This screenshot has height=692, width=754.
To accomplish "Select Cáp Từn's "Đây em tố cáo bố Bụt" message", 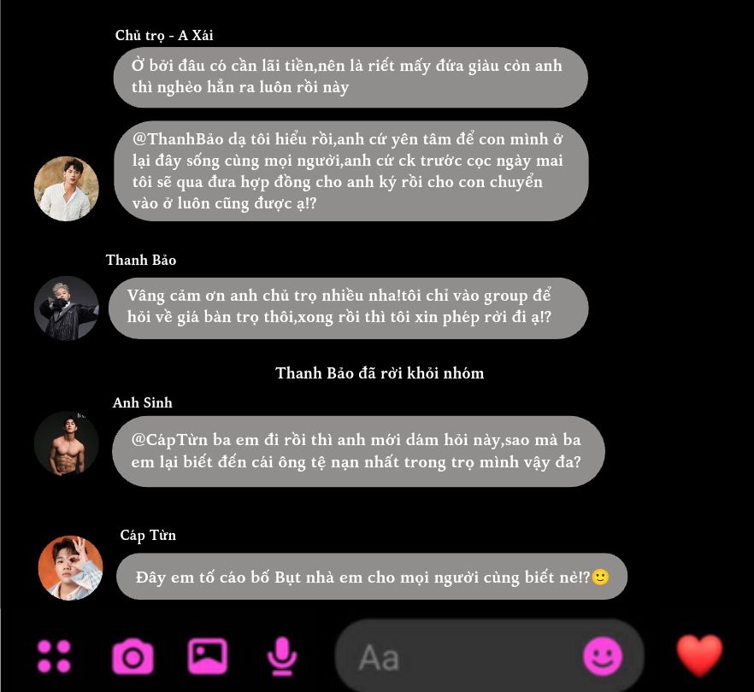I will pyautogui.click(x=372, y=577).
